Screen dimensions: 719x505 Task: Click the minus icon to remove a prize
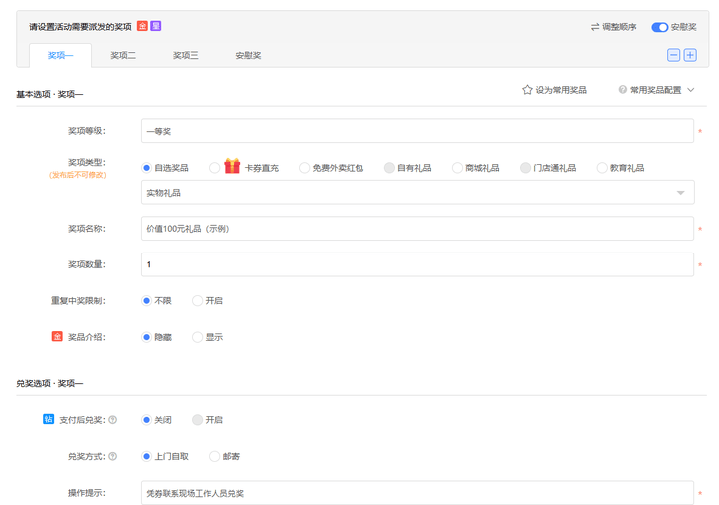click(674, 55)
